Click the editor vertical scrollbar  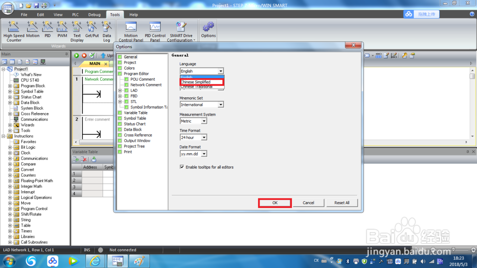[472, 103]
